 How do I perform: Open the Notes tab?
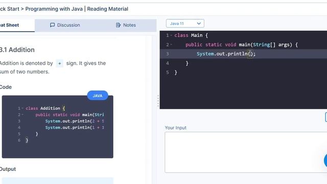(x=126, y=25)
